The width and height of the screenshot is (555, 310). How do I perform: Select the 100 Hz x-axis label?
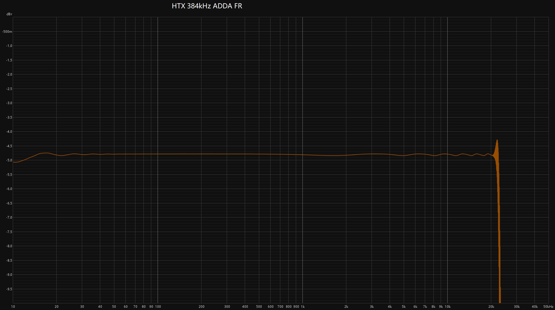[158, 307]
